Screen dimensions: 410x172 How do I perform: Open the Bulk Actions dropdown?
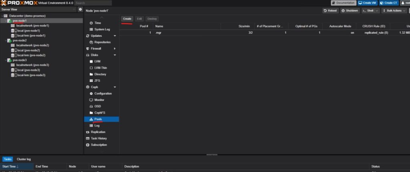pyautogui.click(x=394, y=11)
